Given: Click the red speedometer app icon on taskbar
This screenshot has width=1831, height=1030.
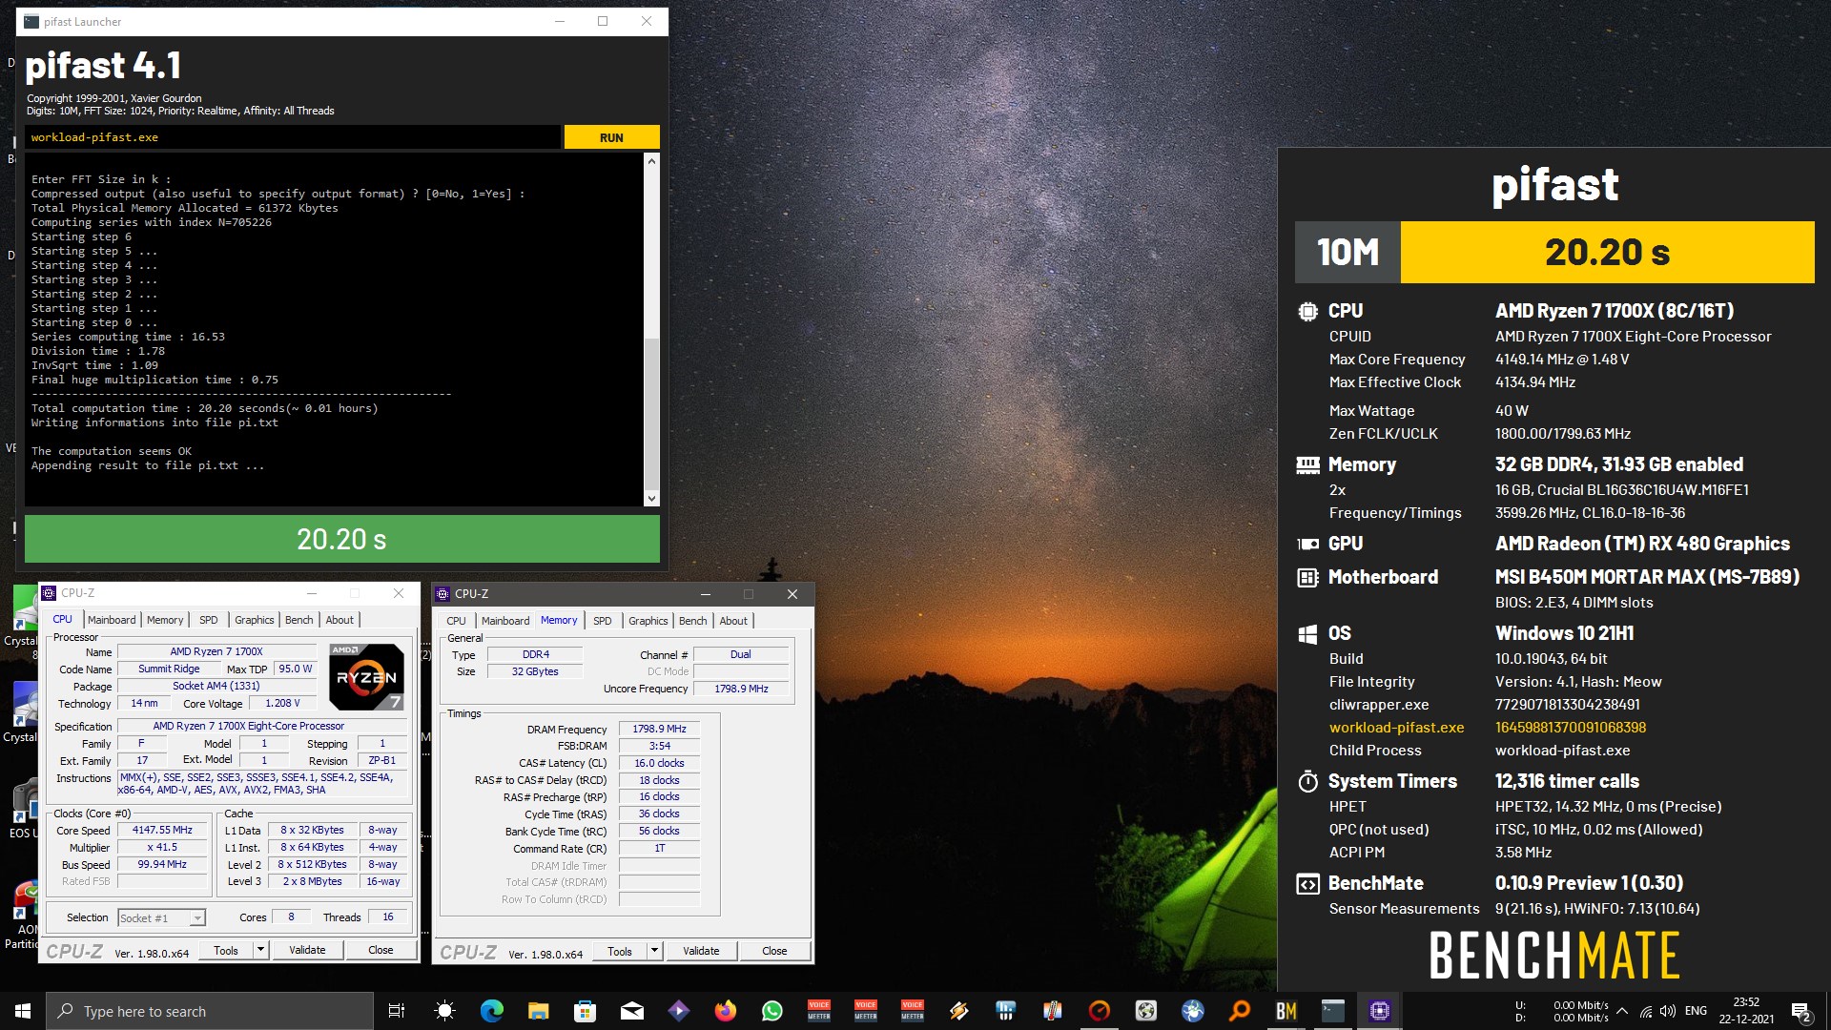Looking at the screenshot, I should coord(1099,1011).
